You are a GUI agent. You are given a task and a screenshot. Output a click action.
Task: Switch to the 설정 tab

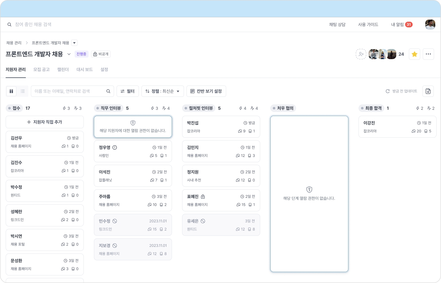[x=104, y=69]
